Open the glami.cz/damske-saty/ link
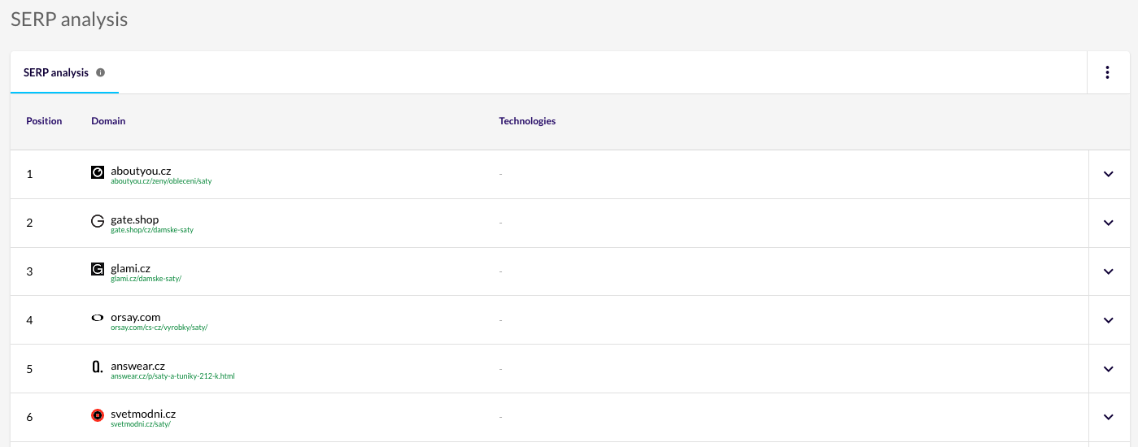The image size is (1138, 447). pyautogui.click(x=146, y=279)
